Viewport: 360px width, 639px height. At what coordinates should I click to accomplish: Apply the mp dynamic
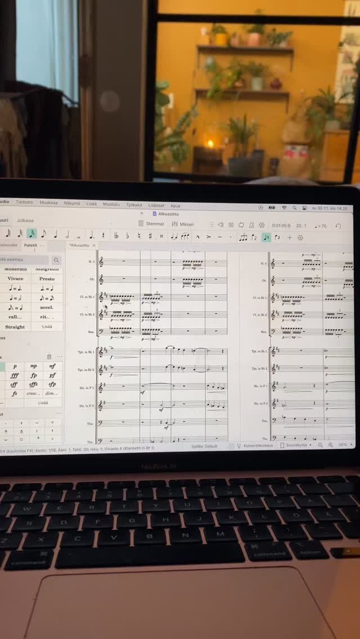[33, 366]
